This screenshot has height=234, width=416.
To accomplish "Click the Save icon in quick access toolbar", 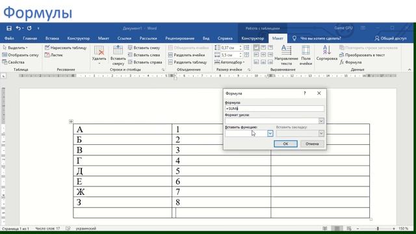I will click(x=9, y=28).
